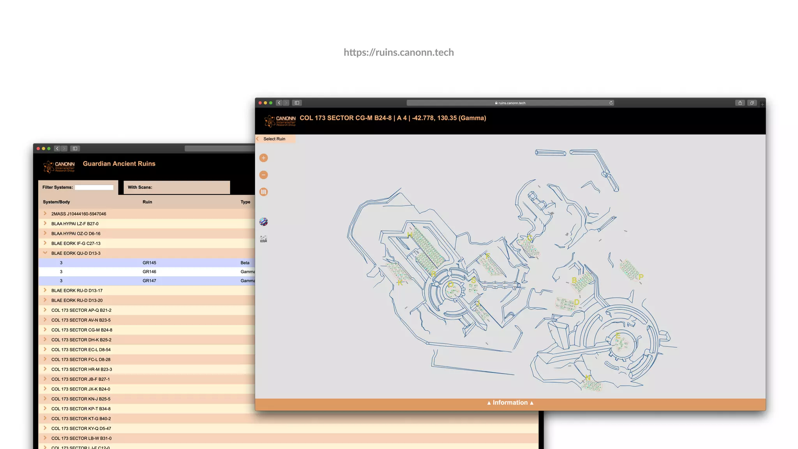This screenshot has height=449, width=798.
Task: Click the orange zoom out minus button
Action: pyautogui.click(x=263, y=175)
